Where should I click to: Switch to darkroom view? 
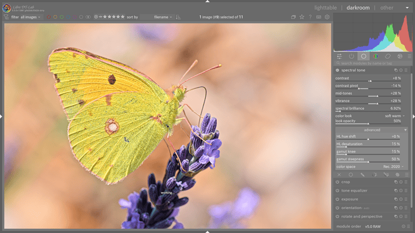358,8
